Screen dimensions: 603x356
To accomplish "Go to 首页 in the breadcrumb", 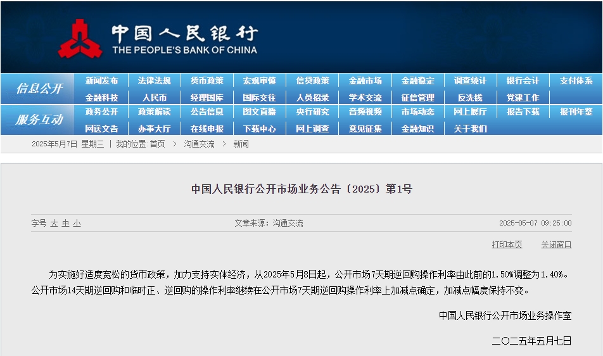I will pyautogui.click(x=157, y=144).
